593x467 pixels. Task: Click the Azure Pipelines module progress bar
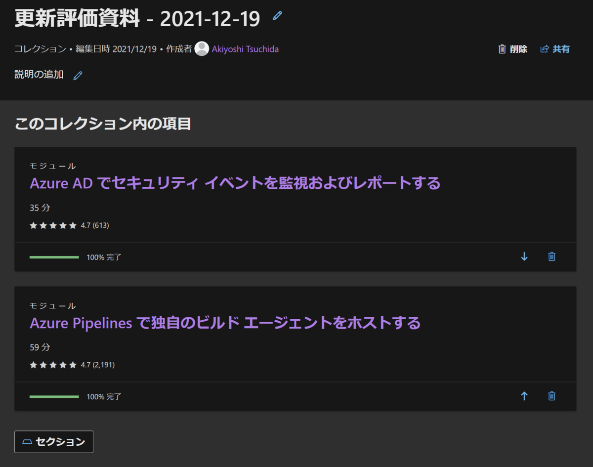pyautogui.click(x=54, y=396)
